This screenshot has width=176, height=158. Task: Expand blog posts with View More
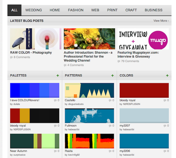[161, 21]
